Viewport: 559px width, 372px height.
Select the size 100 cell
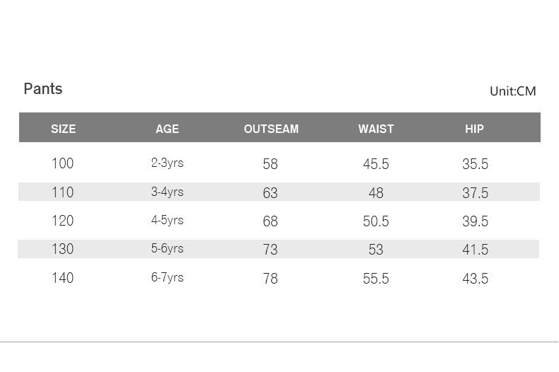62,163
